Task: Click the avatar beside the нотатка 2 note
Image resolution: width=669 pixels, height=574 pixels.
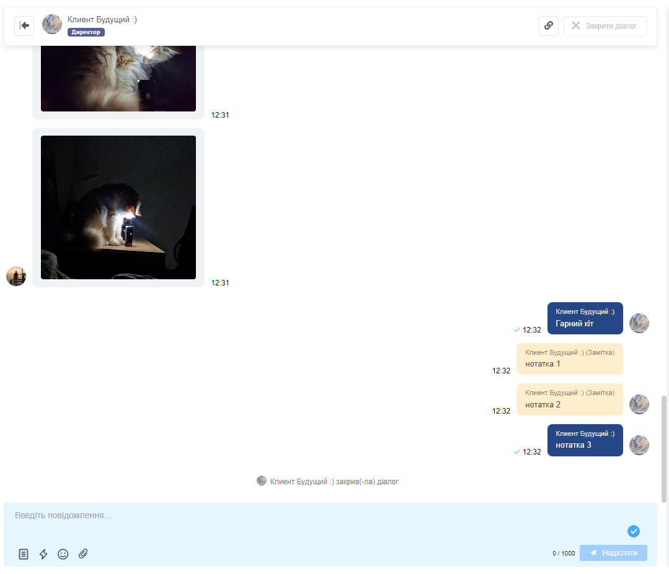Action: [639, 404]
